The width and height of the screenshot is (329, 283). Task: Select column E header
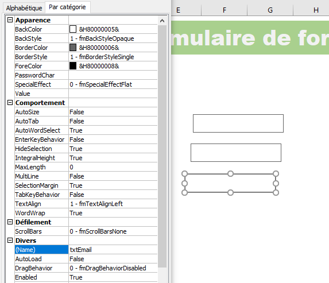tap(186, 10)
